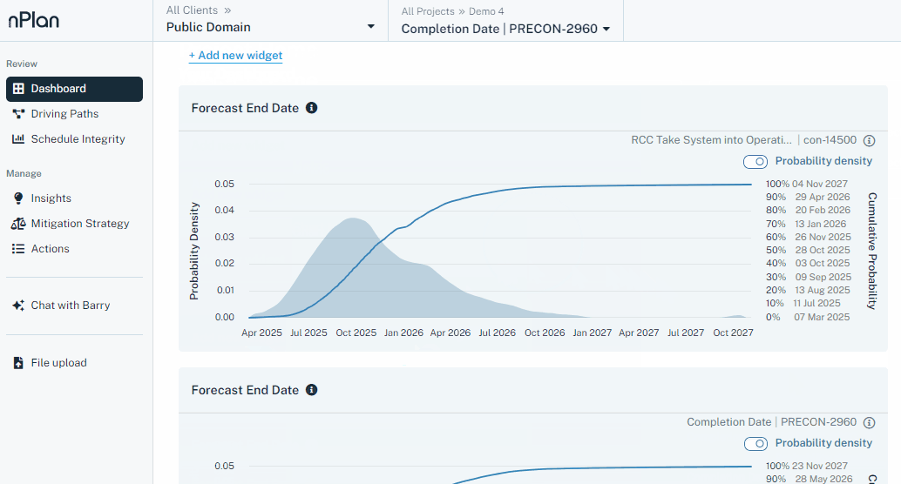Image resolution: width=901 pixels, height=484 pixels.
Task: Click info icon beside second Forecast End Date title
Action: pyautogui.click(x=311, y=390)
